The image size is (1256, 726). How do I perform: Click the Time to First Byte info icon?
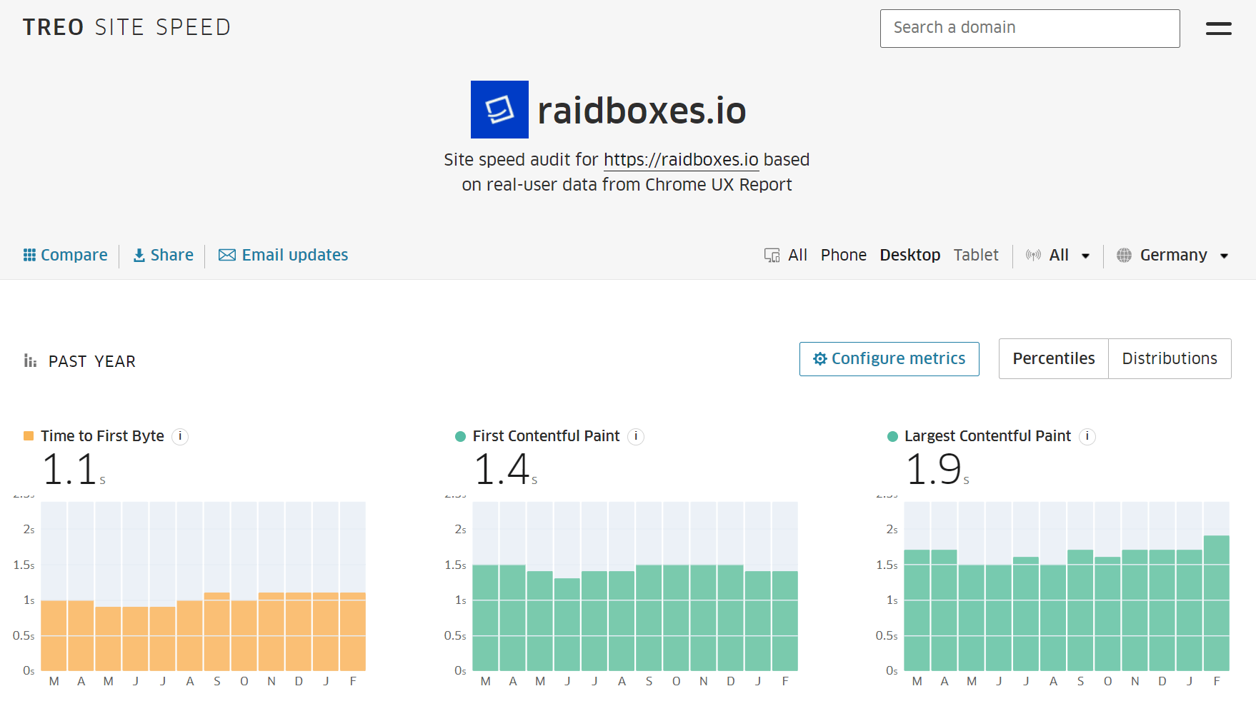(x=181, y=436)
